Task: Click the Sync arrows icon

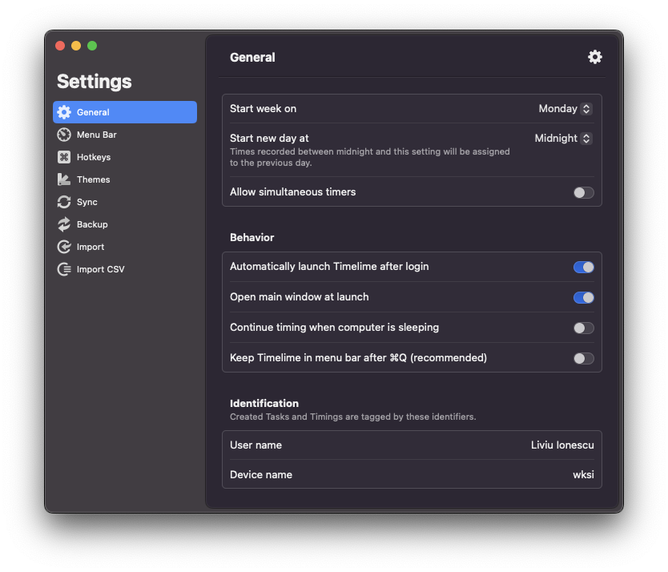Action: click(x=64, y=202)
